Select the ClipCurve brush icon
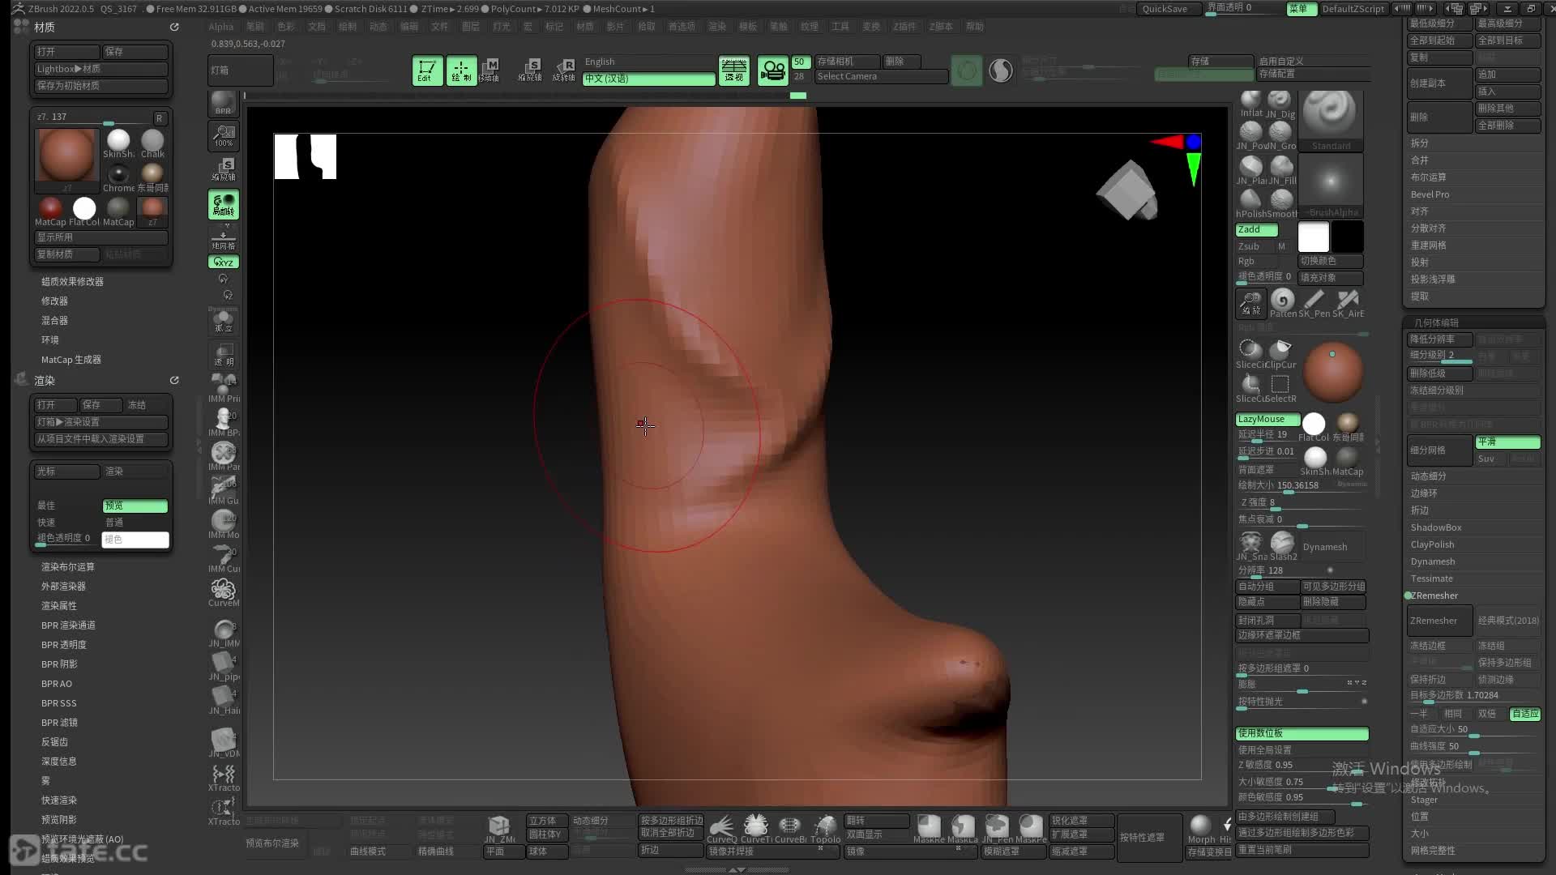 tap(1280, 353)
